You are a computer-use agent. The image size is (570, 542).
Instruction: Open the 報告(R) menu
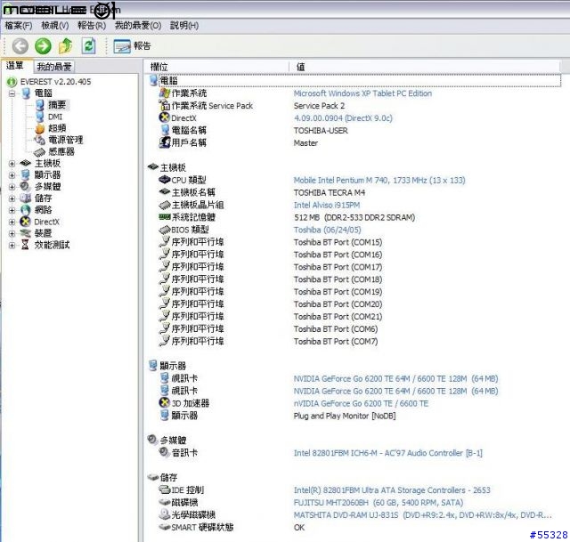pyautogui.click(x=92, y=26)
